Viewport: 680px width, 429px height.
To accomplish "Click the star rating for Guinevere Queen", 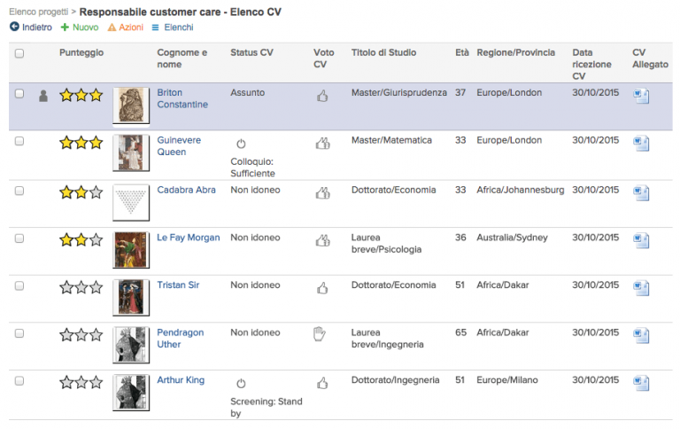I will click(81, 143).
